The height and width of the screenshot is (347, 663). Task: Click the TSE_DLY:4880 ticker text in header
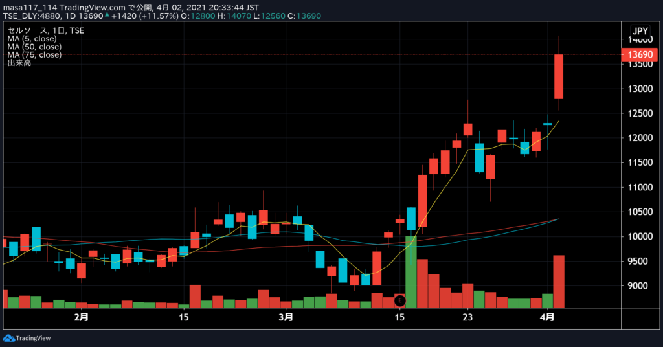coord(32,16)
